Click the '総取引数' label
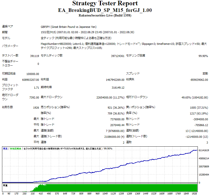Image resolution: width=211 pixels, height=196 pixels. click(8, 107)
